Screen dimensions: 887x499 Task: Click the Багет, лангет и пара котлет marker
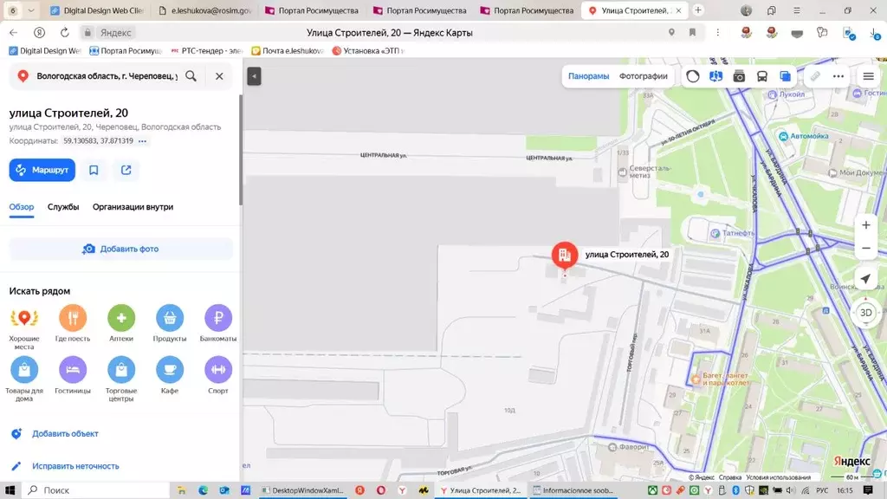tap(720, 379)
